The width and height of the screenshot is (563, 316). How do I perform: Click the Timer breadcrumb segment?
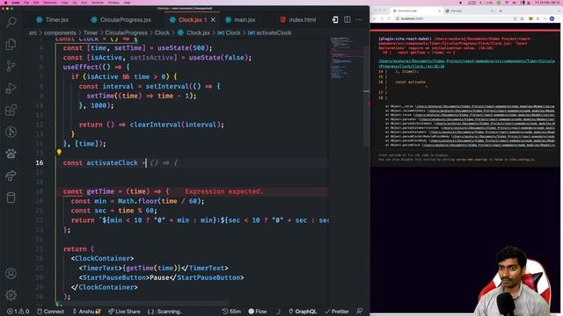point(91,32)
